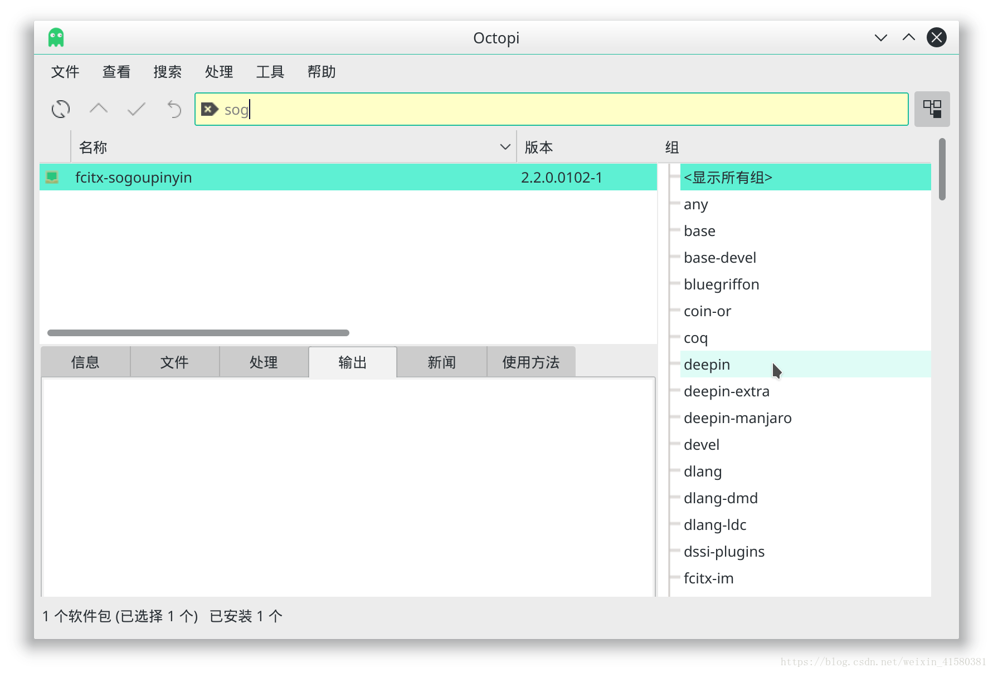Screen dimensions: 993x673
Task: Open the 帮助 menu
Action: (x=322, y=72)
